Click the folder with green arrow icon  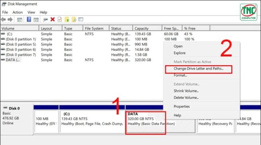[x=66, y=19]
